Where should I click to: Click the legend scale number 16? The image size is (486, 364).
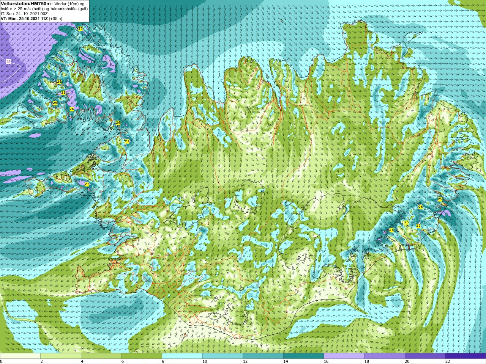coord(326,361)
